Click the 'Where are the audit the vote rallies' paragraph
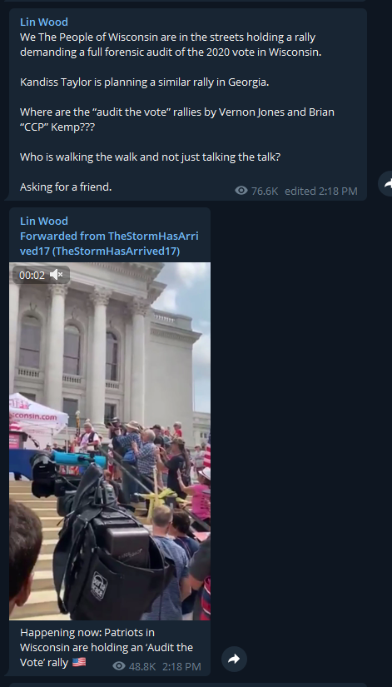 pyautogui.click(x=177, y=120)
